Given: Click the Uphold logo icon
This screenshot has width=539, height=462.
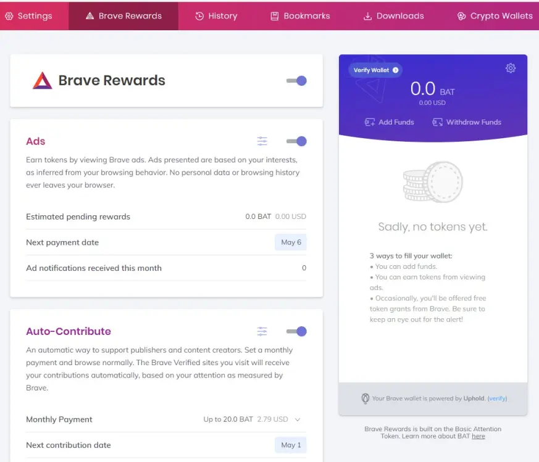Looking at the screenshot, I should [366, 398].
